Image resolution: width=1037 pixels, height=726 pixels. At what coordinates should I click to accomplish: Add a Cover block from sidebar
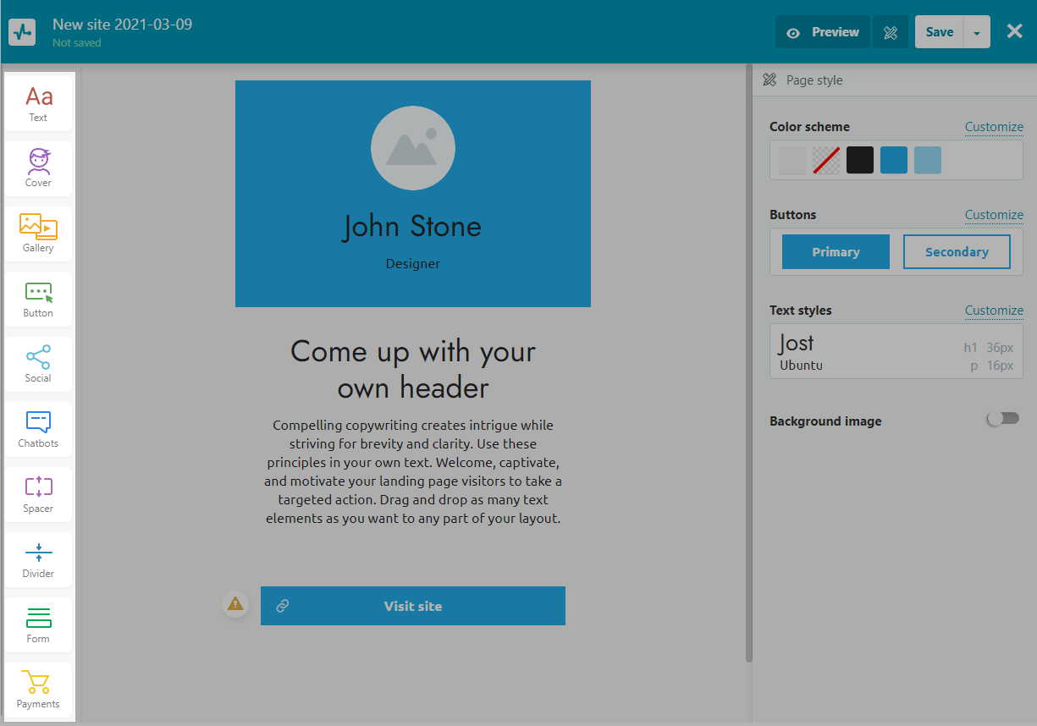click(39, 169)
